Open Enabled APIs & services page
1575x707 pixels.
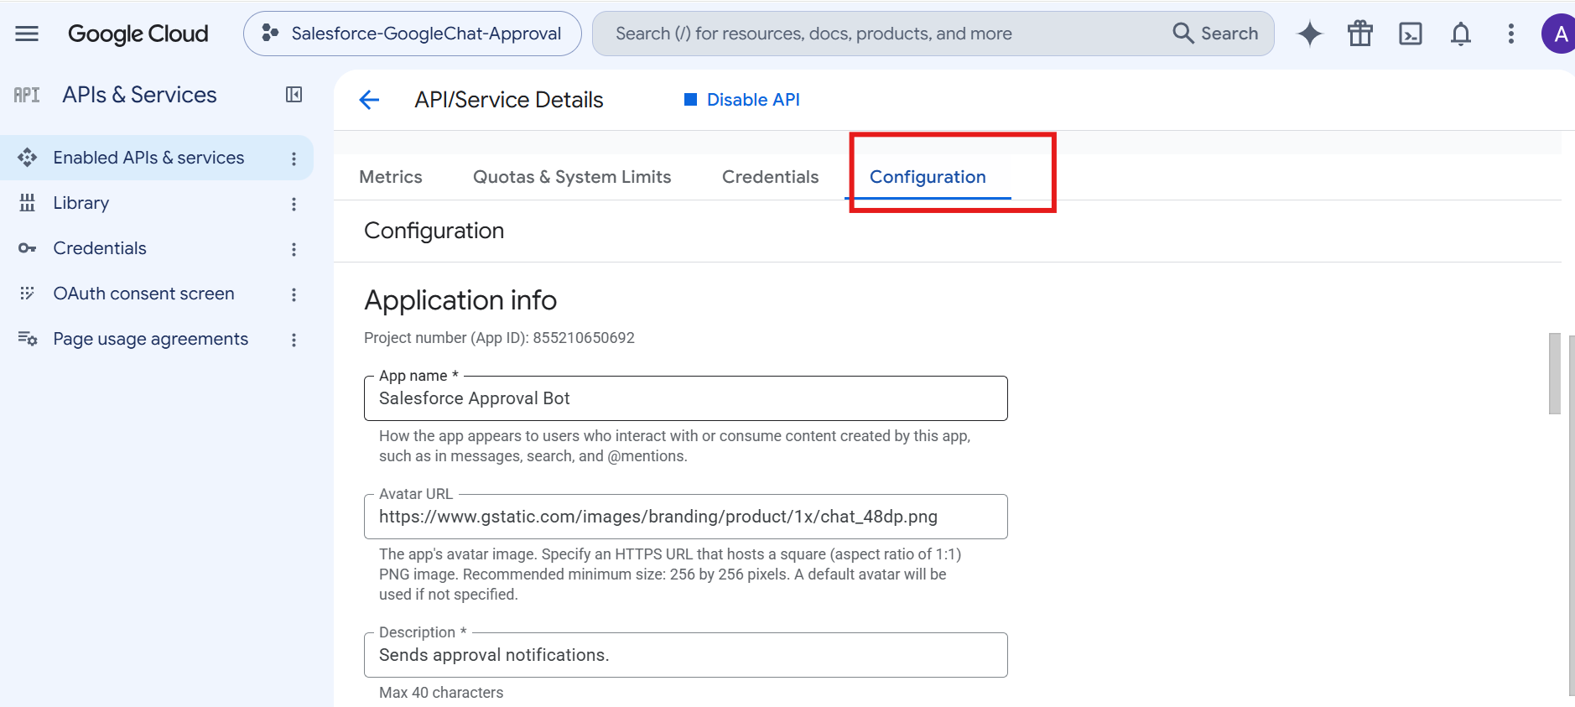point(148,158)
